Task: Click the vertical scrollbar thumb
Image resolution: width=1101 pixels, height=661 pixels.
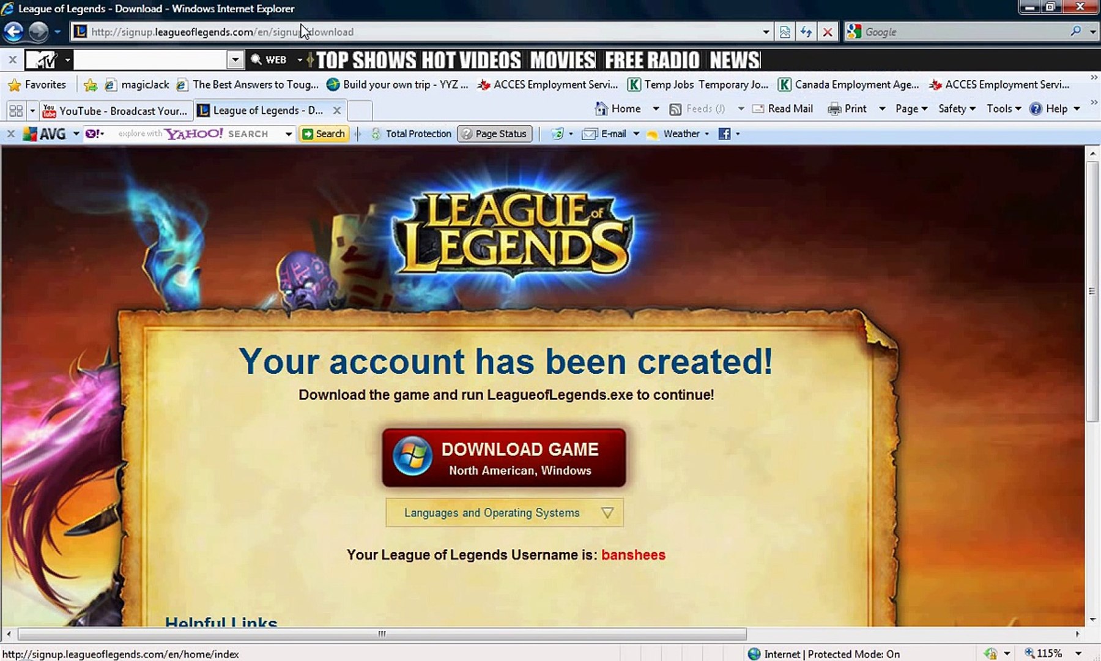Action: pyautogui.click(x=1092, y=291)
